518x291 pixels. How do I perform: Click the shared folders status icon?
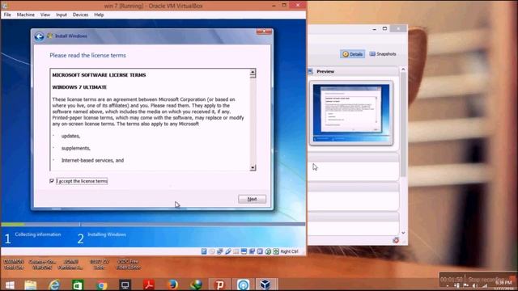pos(236,251)
